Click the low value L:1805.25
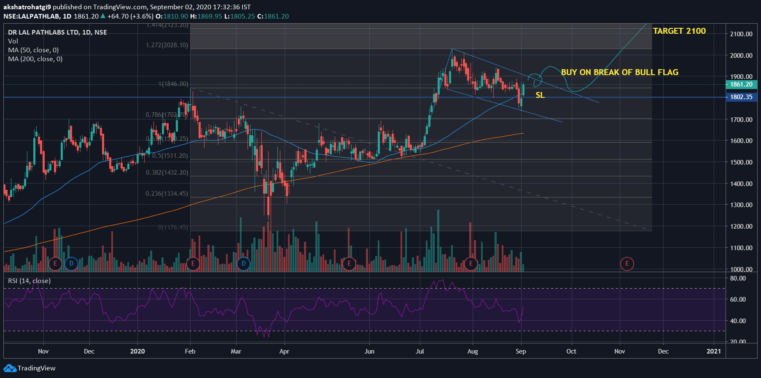The image size is (761, 378). click(239, 16)
